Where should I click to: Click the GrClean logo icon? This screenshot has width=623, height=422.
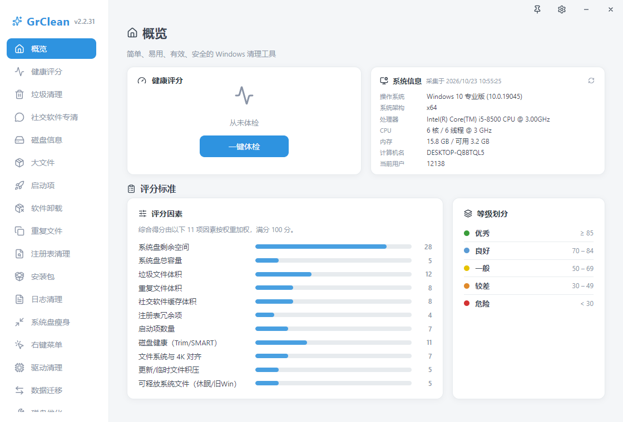pos(17,22)
